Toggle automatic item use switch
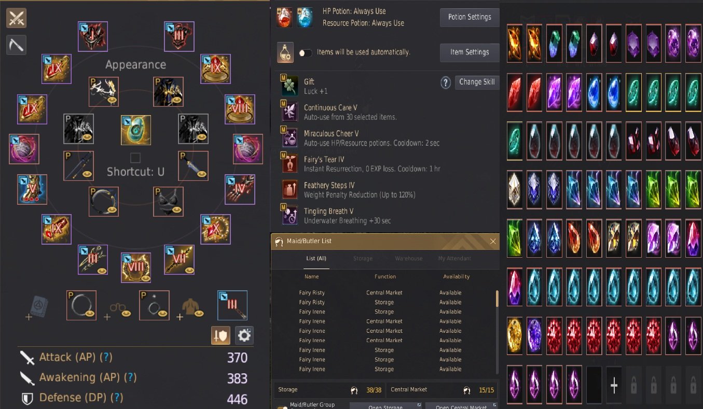The width and height of the screenshot is (703, 409). coord(306,52)
